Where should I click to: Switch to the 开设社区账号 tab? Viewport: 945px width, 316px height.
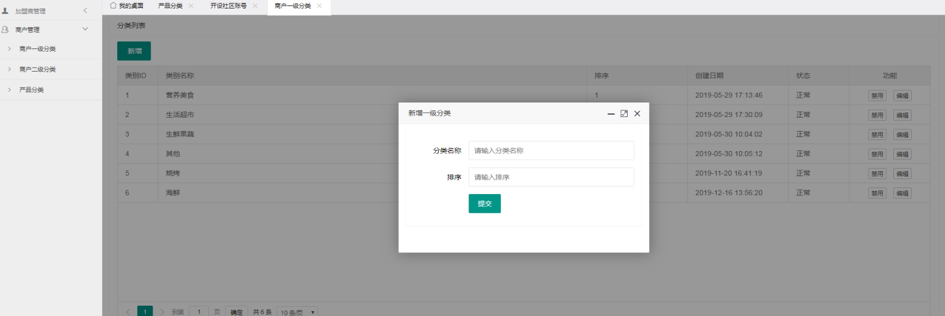[x=229, y=5]
